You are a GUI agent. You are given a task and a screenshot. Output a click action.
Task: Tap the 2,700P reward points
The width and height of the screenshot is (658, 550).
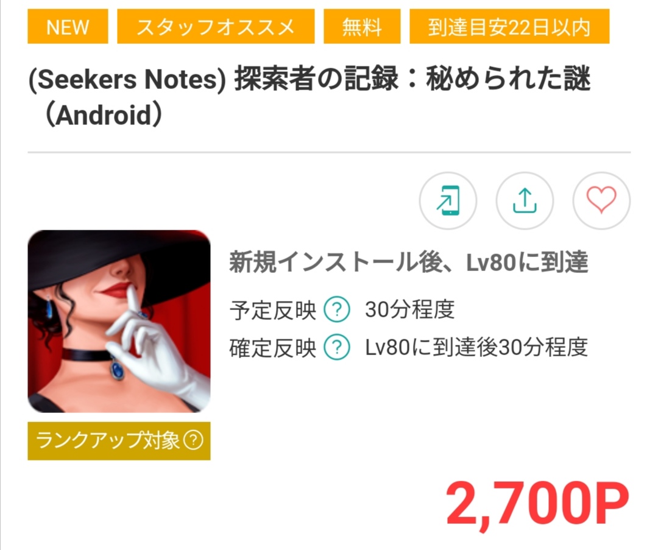tap(537, 504)
